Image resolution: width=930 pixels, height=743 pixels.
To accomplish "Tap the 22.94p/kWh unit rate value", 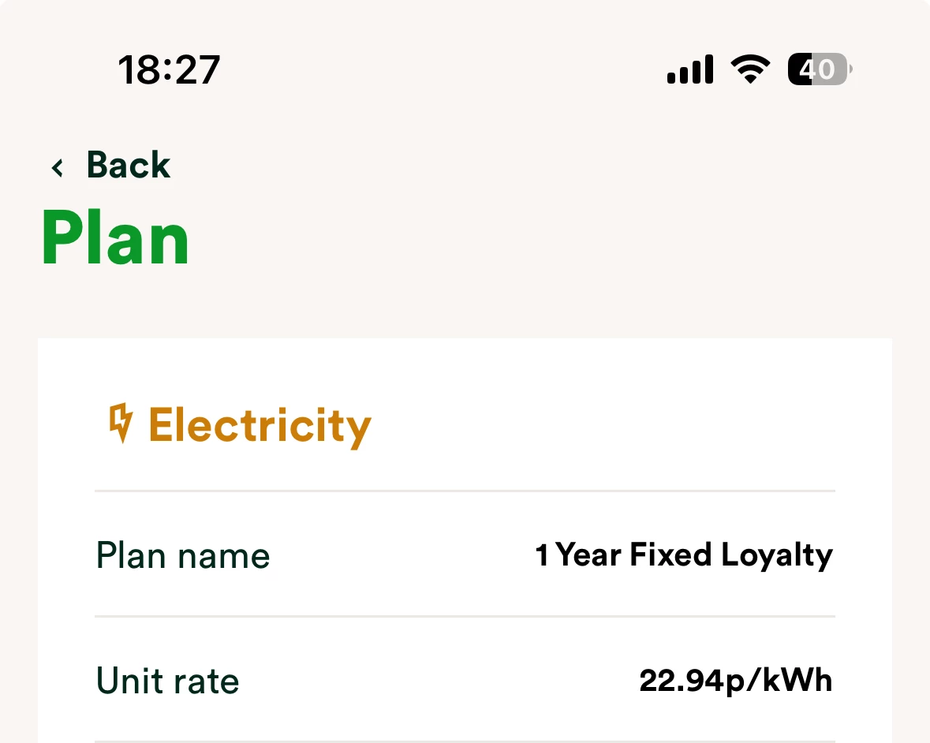I will (x=735, y=681).
